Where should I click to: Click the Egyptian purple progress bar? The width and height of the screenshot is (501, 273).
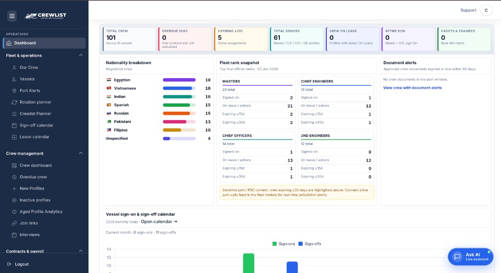pos(179,80)
